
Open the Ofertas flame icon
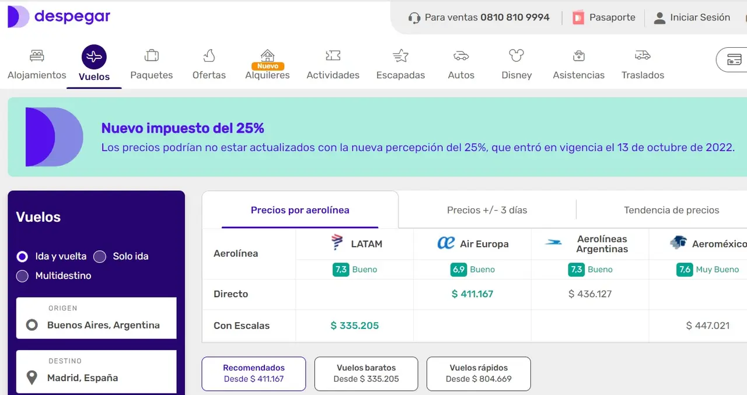click(209, 56)
